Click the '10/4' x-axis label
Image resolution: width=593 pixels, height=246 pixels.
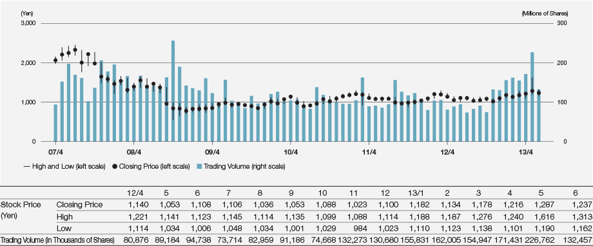pyautogui.click(x=291, y=153)
